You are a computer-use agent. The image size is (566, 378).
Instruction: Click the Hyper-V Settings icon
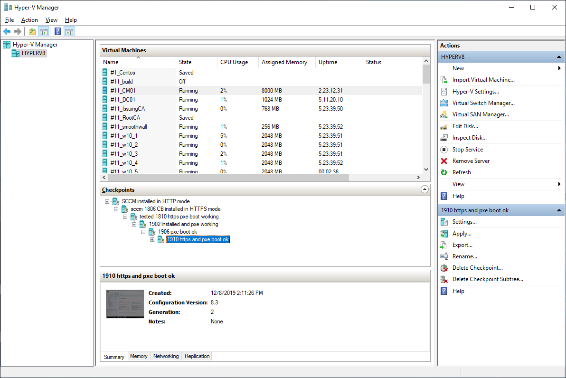pos(444,91)
